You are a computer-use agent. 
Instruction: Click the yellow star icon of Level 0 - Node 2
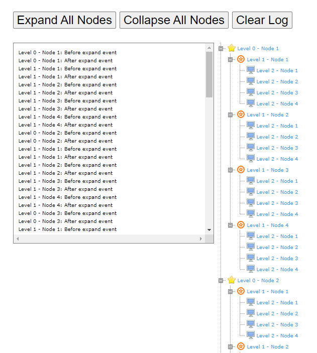point(232,280)
